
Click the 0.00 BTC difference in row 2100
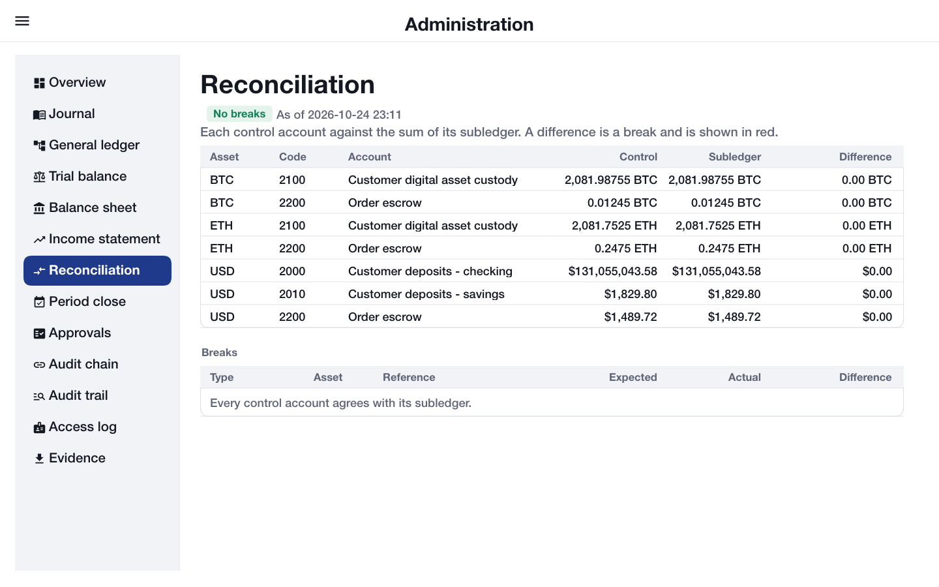coord(867,180)
